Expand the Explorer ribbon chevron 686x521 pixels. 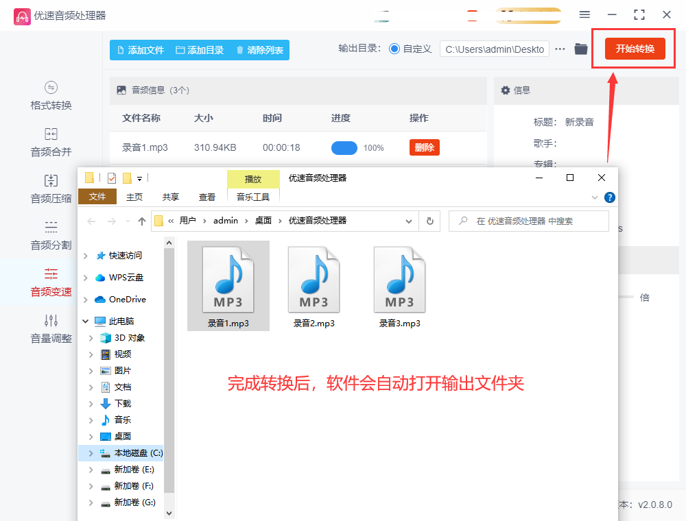(x=595, y=197)
